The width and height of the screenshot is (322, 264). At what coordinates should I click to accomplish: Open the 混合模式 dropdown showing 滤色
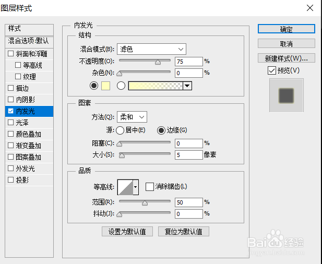pos(151,49)
